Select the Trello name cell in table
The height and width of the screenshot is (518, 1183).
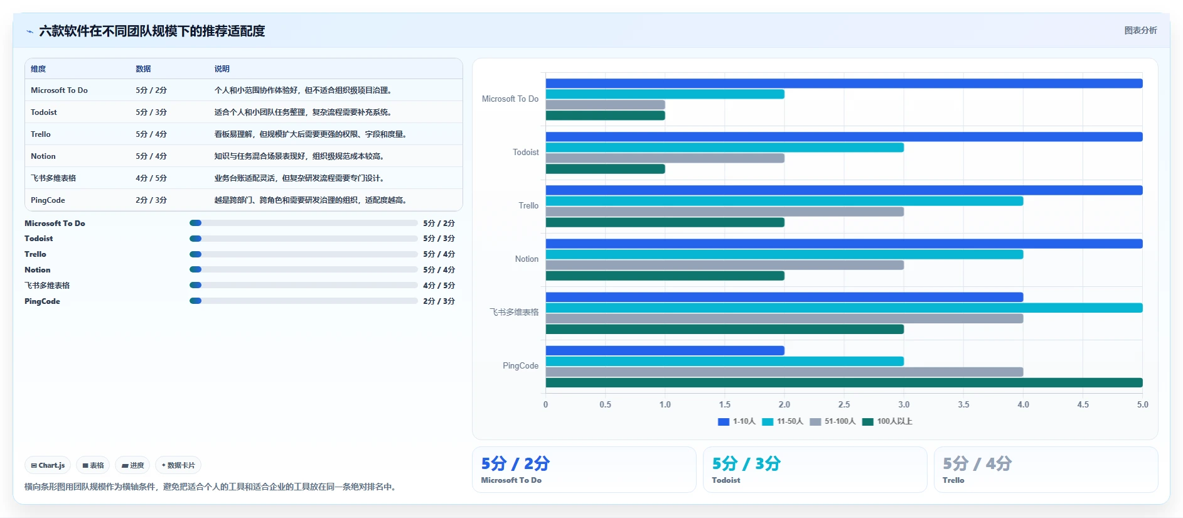[41, 134]
